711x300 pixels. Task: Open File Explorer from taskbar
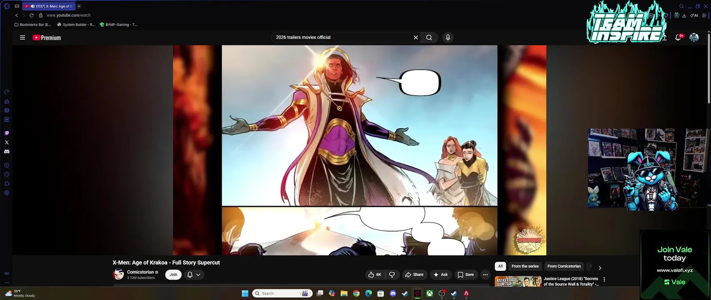tap(344, 293)
